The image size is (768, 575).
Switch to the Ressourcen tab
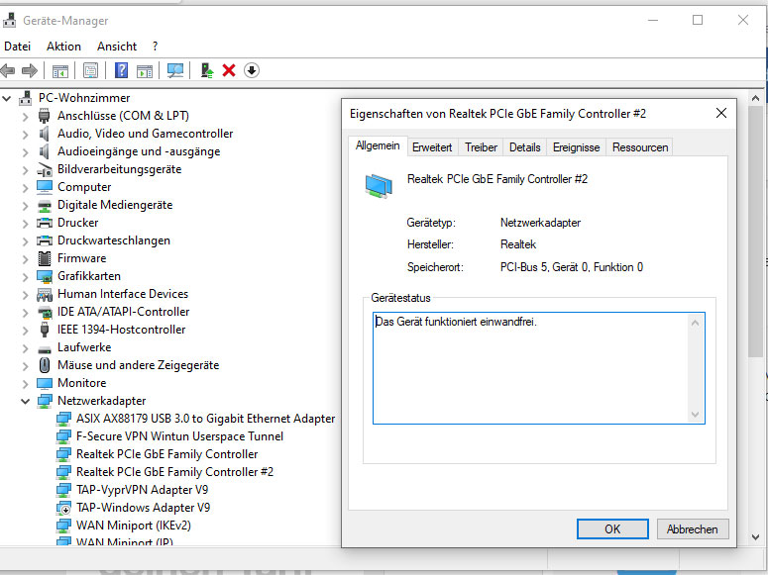(640, 147)
